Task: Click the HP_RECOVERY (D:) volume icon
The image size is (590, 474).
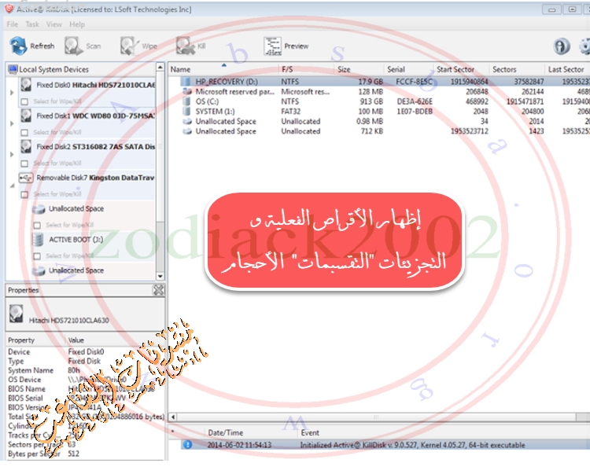Action: pyautogui.click(x=186, y=81)
